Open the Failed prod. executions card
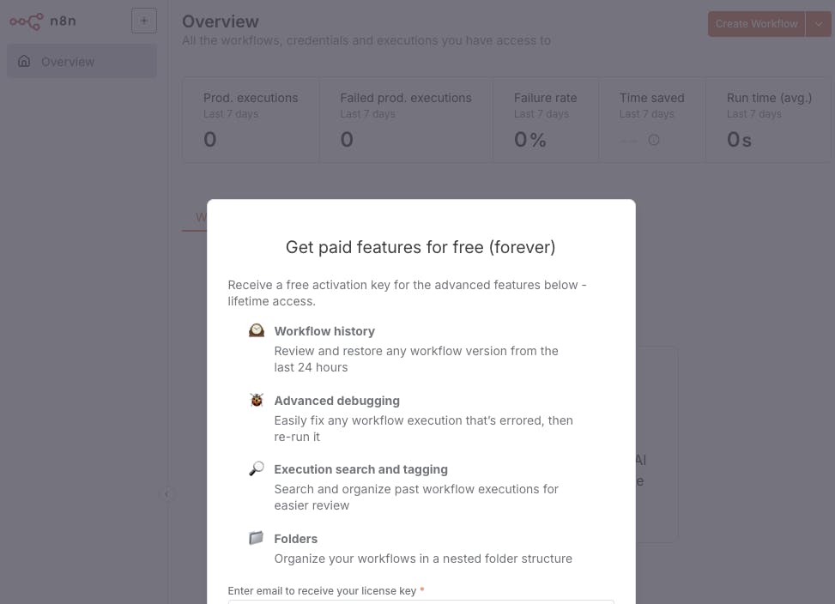 coord(406,120)
